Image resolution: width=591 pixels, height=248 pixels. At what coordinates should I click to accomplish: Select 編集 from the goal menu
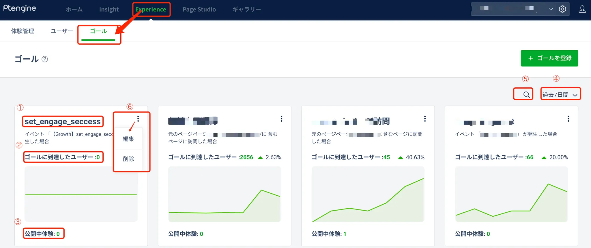pos(128,139)
